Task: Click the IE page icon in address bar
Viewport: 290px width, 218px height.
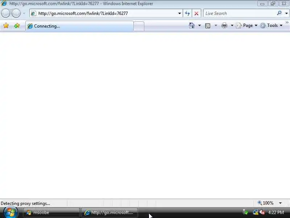Action: point(33,13)
